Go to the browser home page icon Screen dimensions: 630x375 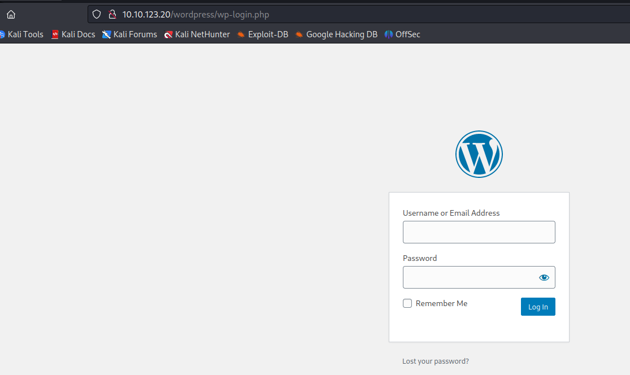coord(11,15)
